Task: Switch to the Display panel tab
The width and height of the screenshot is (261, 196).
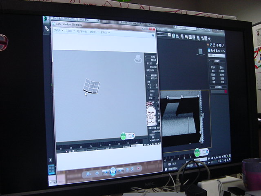Action: pyautogui.click(x=220, y=45)
